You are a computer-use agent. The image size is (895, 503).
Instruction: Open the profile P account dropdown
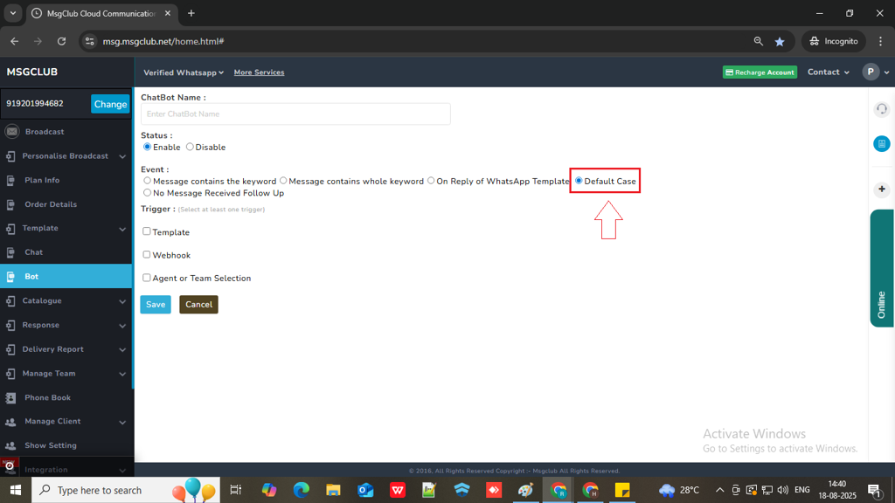pos(876,72)
